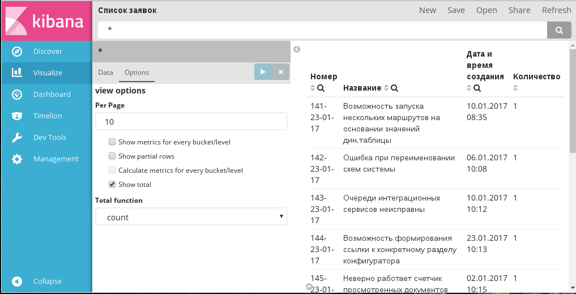
Task: Click the vertical scrollbar of the table
Action: click(x=573, y=100)
